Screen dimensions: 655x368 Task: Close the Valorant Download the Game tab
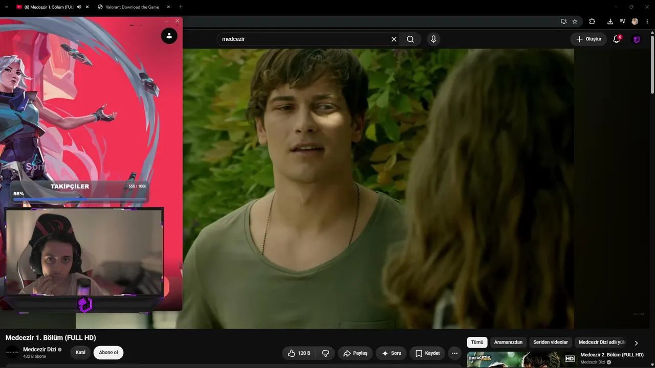point(168,7)
